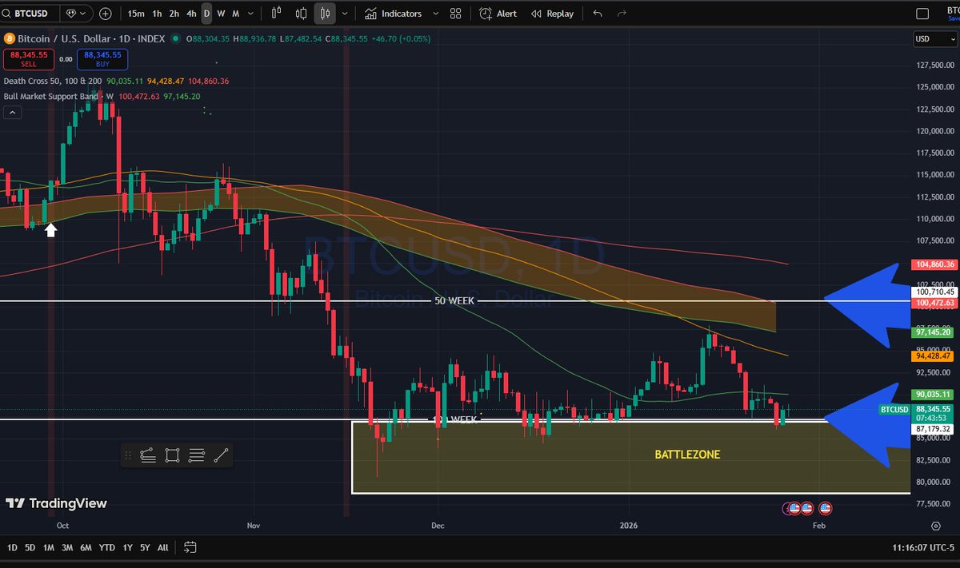Select the BATTLEZONE rectangle text label
The height and width of the screenshot is (568, 960).
pyautogui.click(x=687, y=455)
